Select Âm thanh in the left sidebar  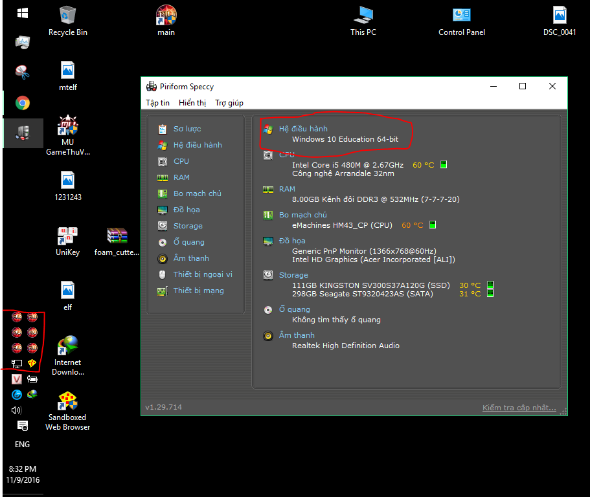click(x=191, y=258)
